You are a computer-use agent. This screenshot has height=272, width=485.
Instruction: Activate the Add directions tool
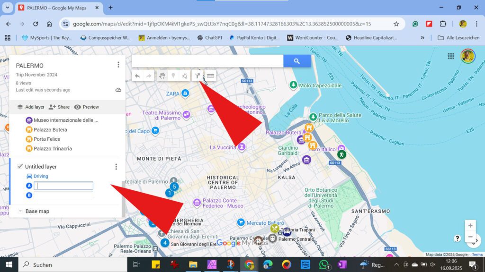coord(198,76)
